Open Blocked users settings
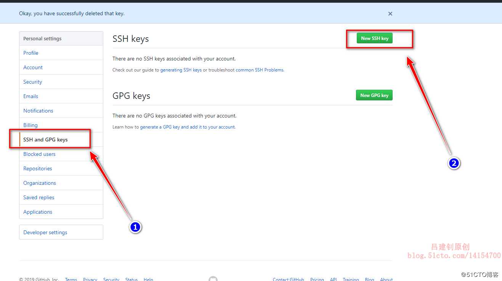 [61, 154]
